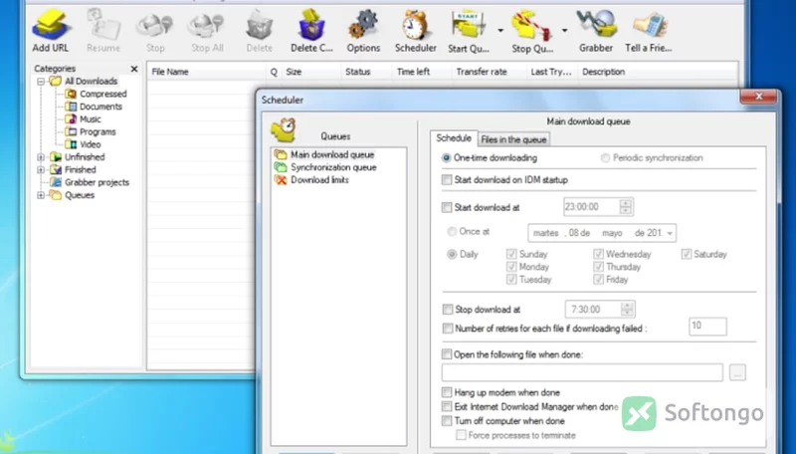Close the Scheduler dialog
The image size is (796, 454).
tap(758, 96)
